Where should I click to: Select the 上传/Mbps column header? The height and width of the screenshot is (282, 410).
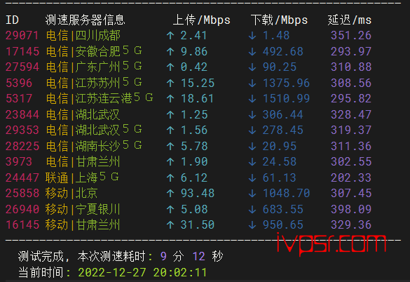(x=202, y=20)
